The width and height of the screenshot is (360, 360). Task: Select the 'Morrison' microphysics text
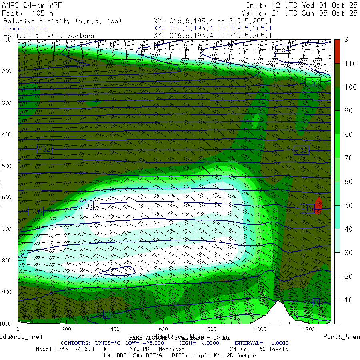click(x=172, y=349)
